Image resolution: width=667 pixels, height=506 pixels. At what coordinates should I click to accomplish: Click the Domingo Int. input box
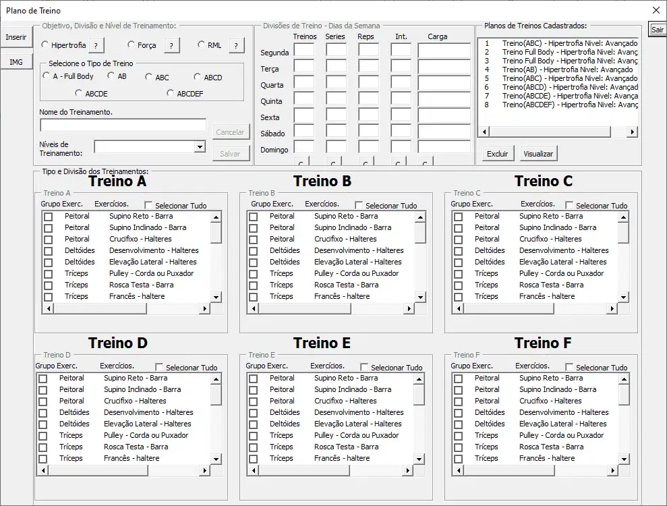coord(401,147)
